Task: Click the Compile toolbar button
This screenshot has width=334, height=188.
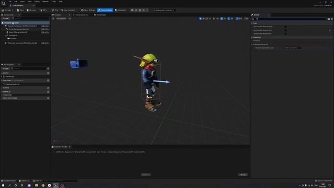Action: tap(6, 10)
